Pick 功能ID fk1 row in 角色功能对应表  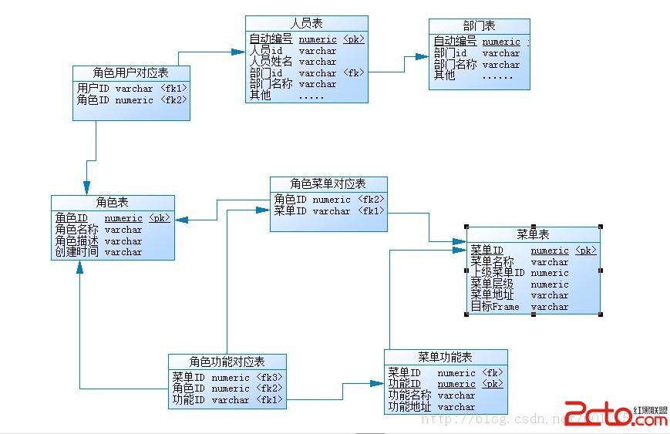click(227, 400)
